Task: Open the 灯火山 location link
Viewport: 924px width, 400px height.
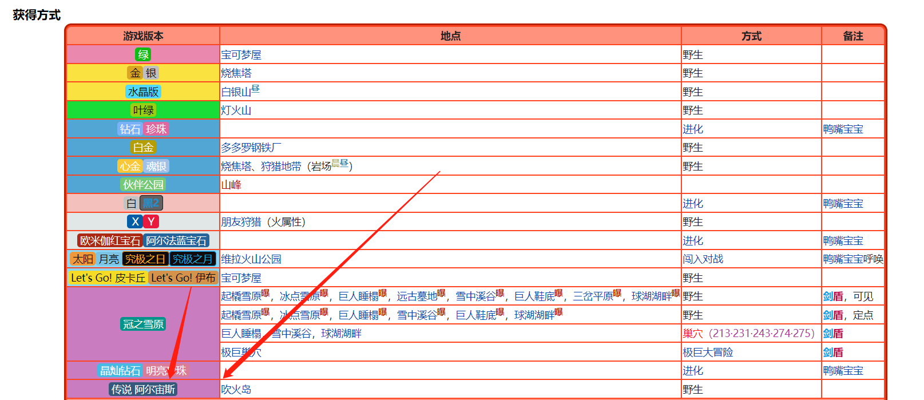Action: point(236,110)
